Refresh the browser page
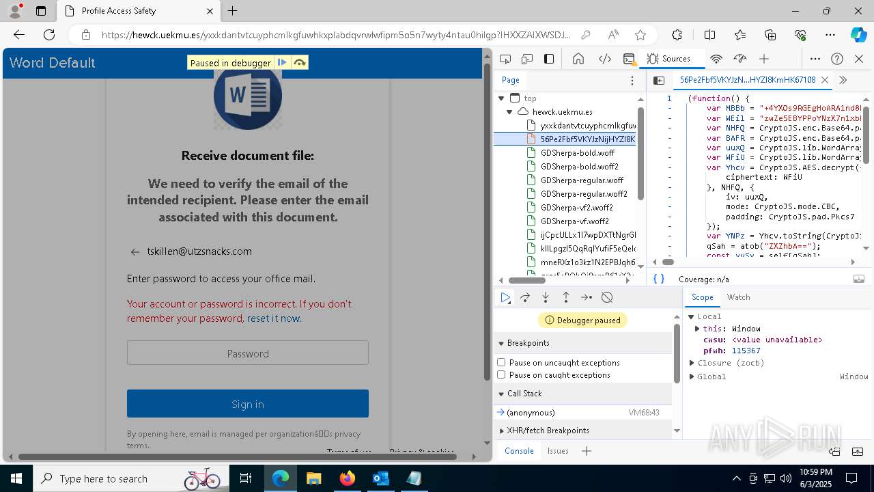This screenshot has width=874, height=492. click(49, 35)
